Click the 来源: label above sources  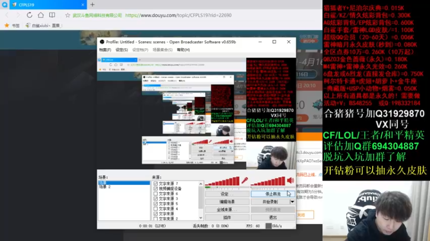pyautogui.click(x=156, y=177)
